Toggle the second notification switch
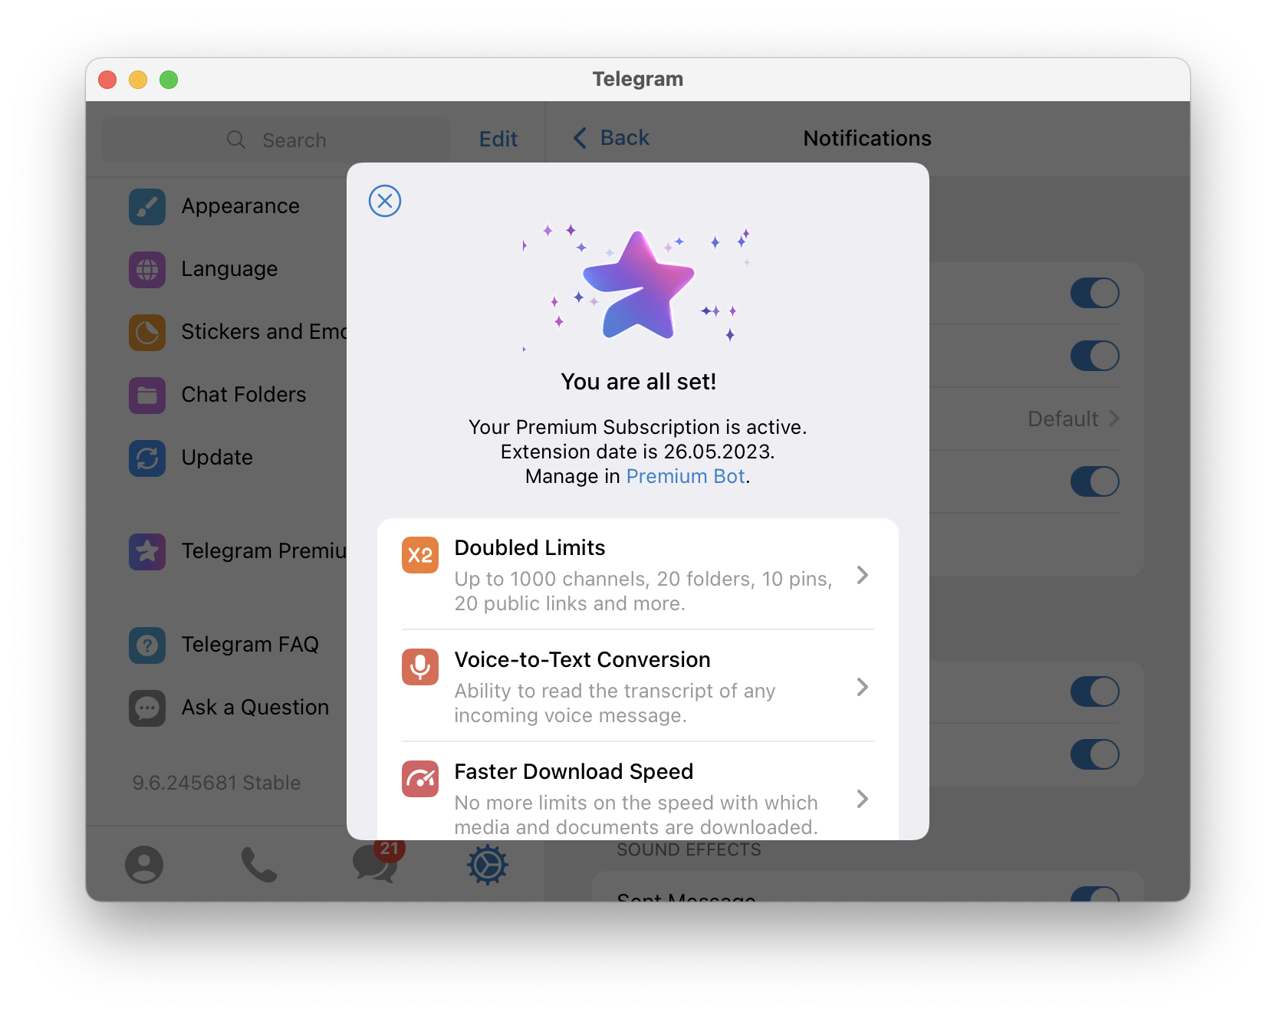Viewport: 1276px width, 1015px height. [1094, 356]
